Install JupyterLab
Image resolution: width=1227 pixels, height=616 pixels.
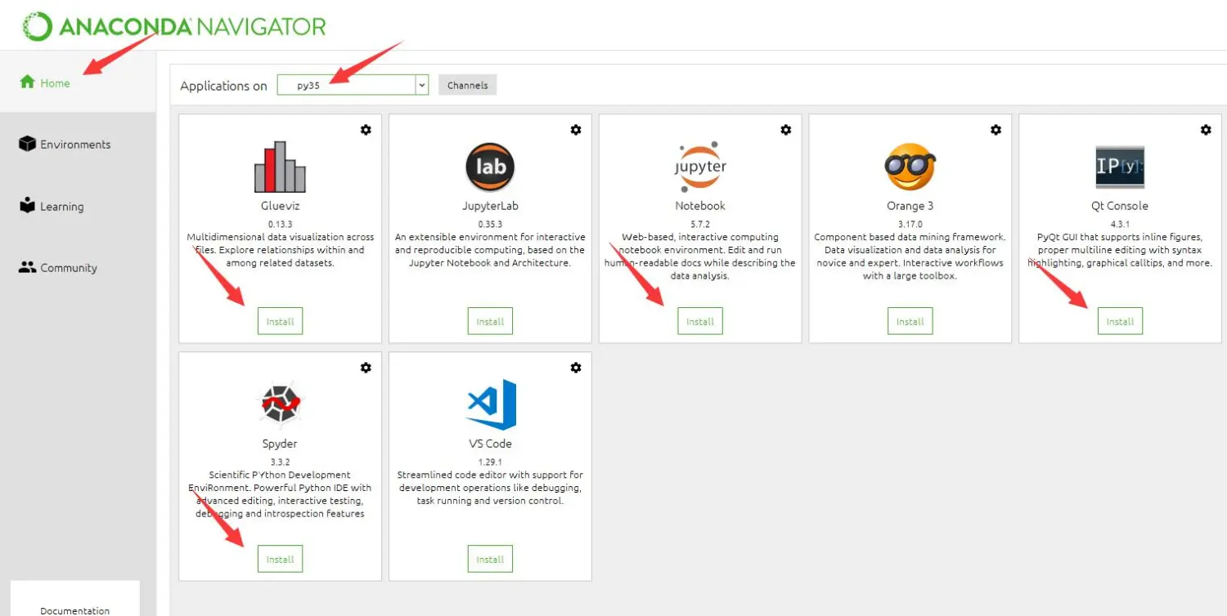pyautogui.click(x=490, y=321)
